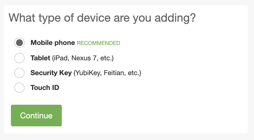Select the Security Key radio option

coord(19,73)
